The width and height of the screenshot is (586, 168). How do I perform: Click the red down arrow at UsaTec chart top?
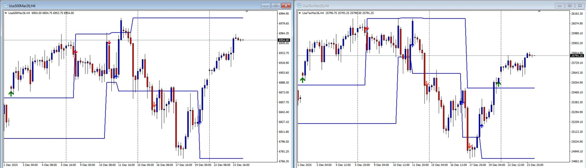(367, 29)
